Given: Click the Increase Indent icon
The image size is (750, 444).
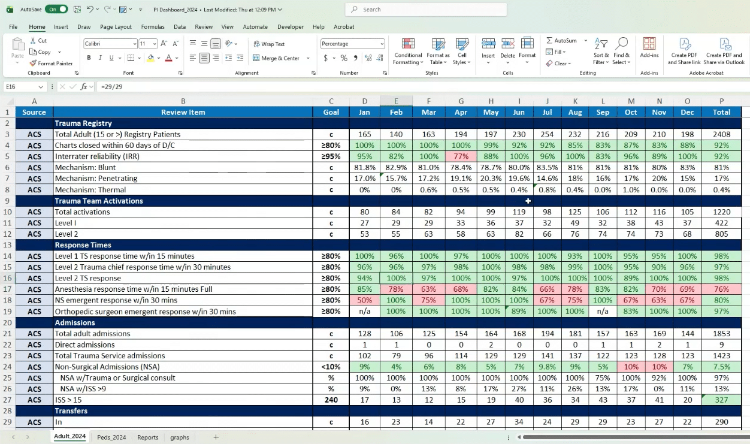Looking at the screenshot, I should 238,58.
